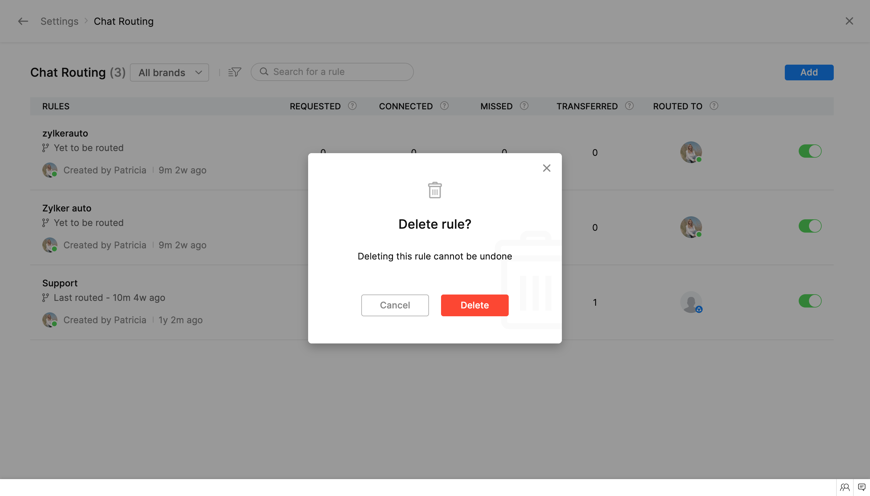This screenshot has width=870, height=496.
Task: Confirm with the red Delete button
Action: [475, 305]
